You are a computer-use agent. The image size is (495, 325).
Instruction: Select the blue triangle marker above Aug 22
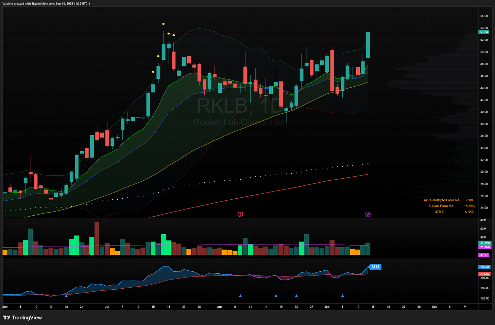(296, 296)
